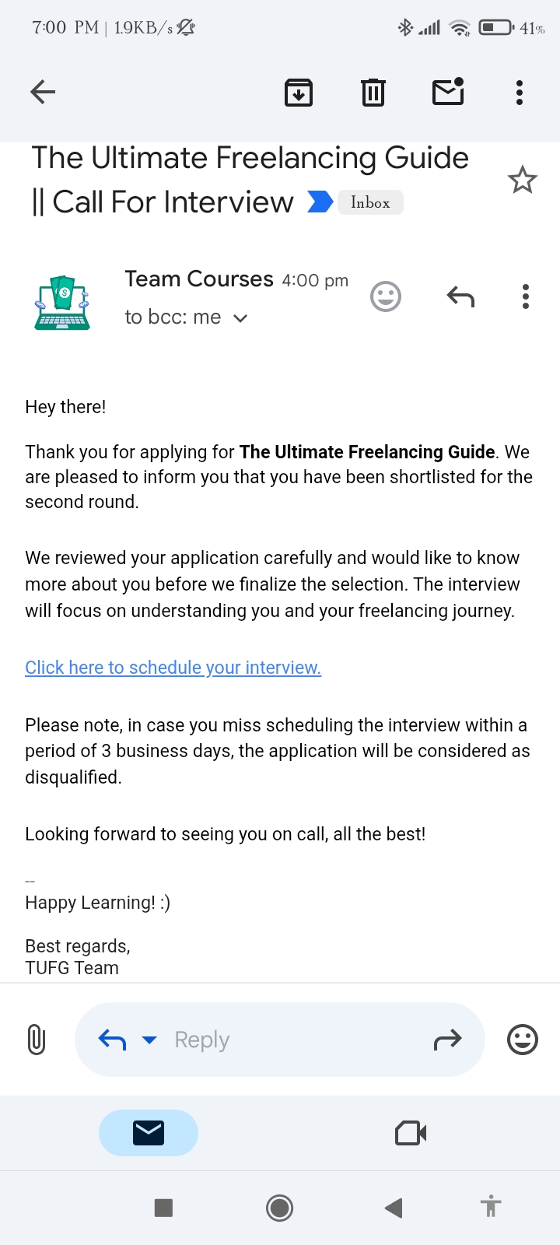Viewport: 560px width, 1245px height.
Task: Archive this email
Action: pos(299,93)
